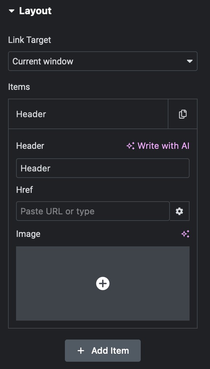Click the Href field label

pos(24,190)
